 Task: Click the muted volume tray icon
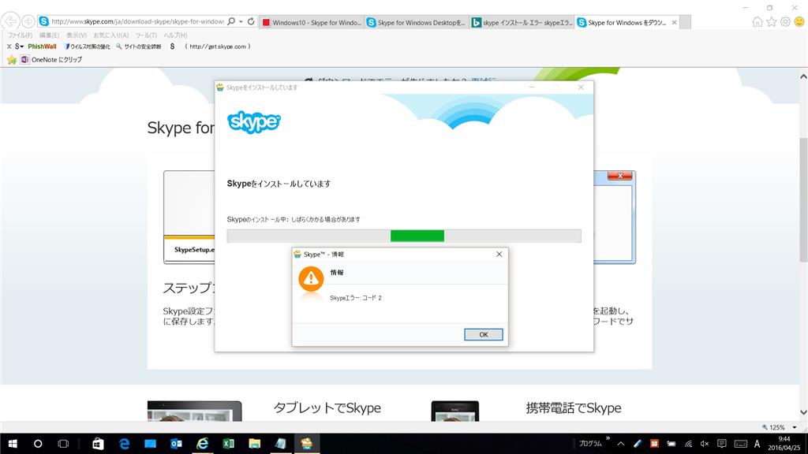pos(705,444)
